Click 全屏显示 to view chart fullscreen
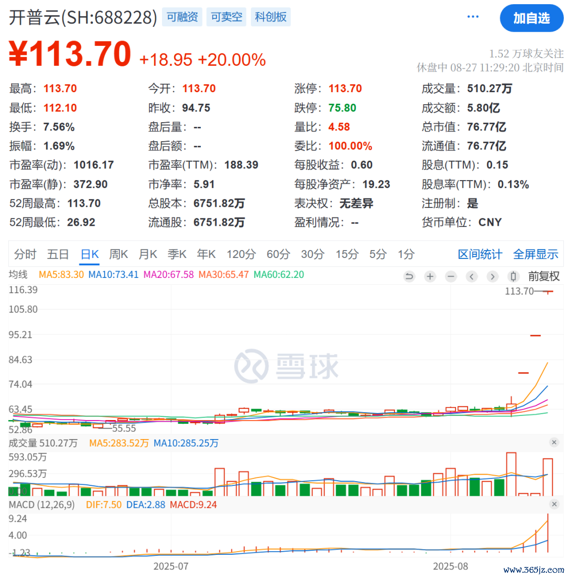The width and height of the screenshot is (568, 578). (x=535, y=254)
